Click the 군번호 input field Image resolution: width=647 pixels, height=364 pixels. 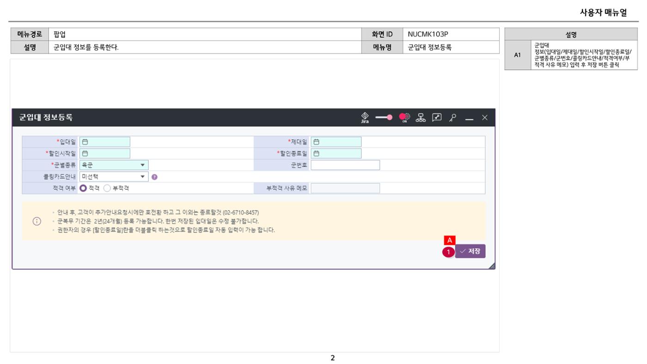click(x=345, y=165)
